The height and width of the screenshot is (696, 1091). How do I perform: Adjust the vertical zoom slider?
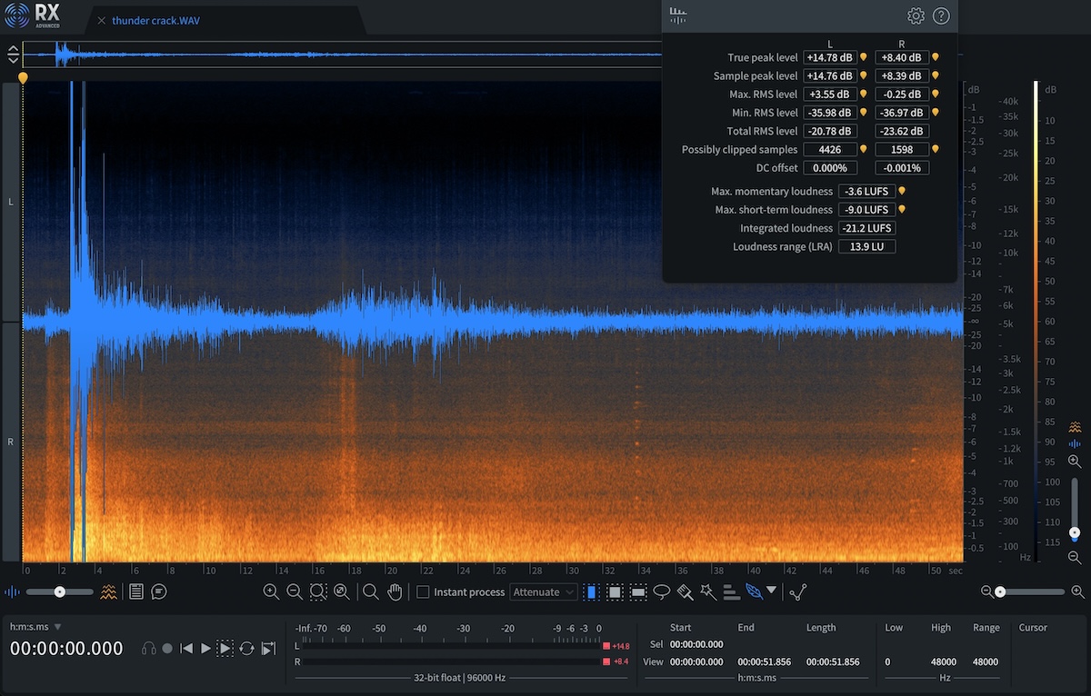click(1075, 509)
